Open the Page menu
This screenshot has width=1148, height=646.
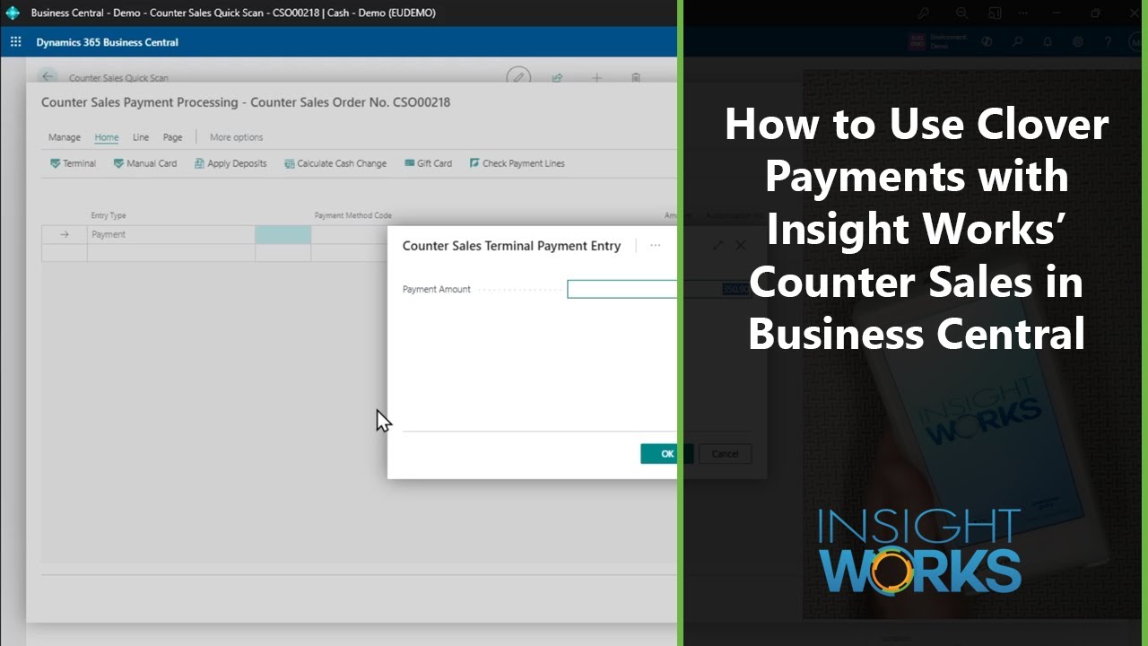(173, 137)
